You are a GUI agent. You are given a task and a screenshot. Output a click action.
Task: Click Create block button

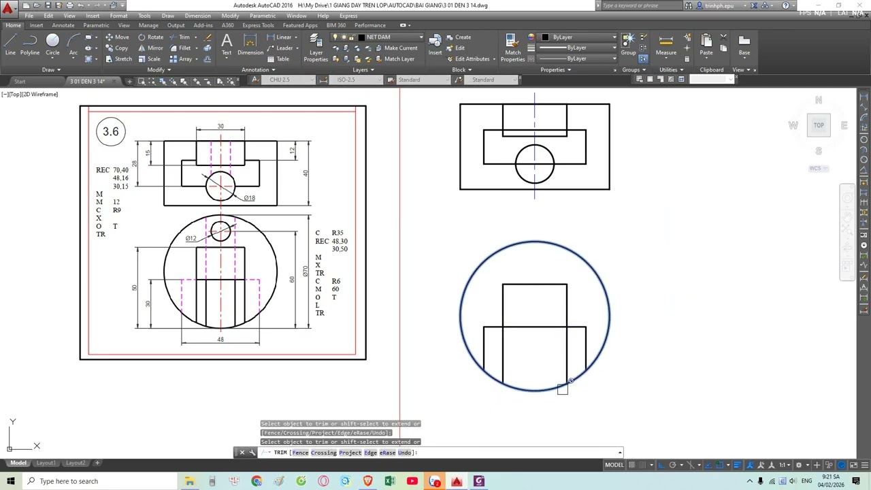[459, 37]
